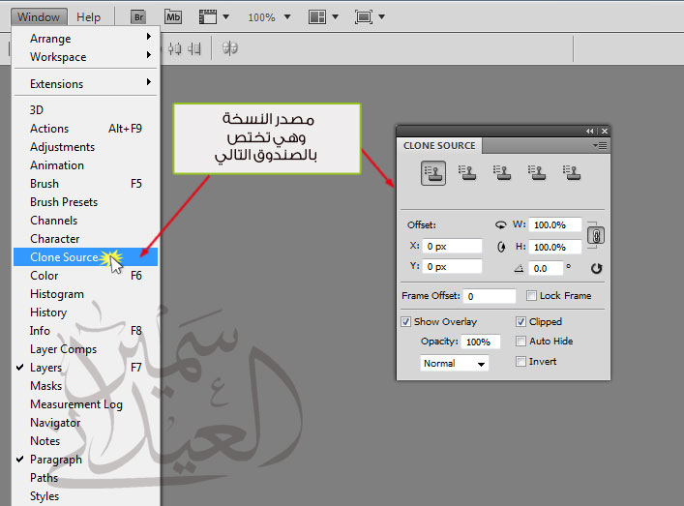Click the Clone Source panel tab
Viewport: 684px width, 506px height.
pyautogui.click(x=439, y=145)
